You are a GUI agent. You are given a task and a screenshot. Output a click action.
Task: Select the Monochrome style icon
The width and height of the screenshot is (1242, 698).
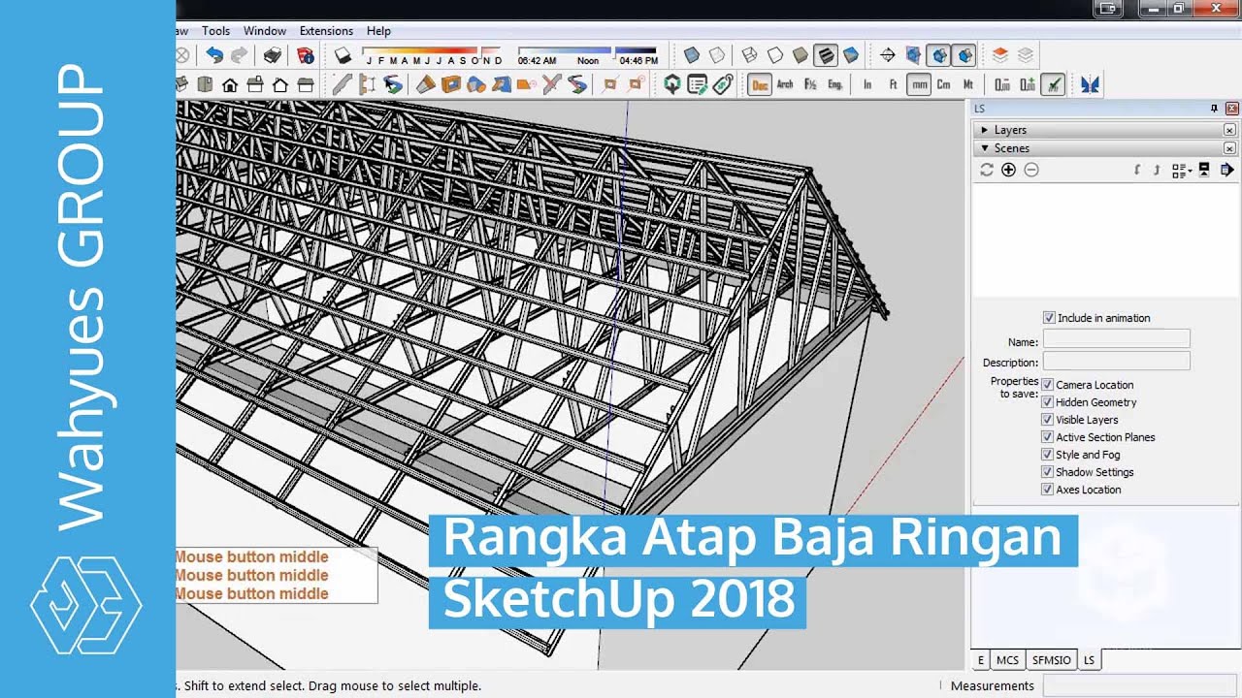(x=851, y=56)
